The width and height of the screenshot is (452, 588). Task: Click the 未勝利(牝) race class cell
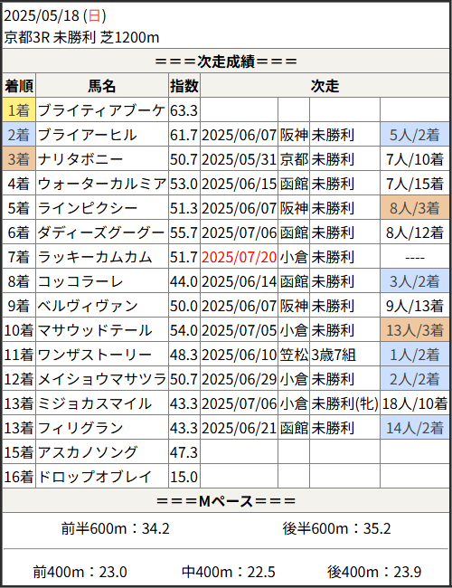[344, 403]
